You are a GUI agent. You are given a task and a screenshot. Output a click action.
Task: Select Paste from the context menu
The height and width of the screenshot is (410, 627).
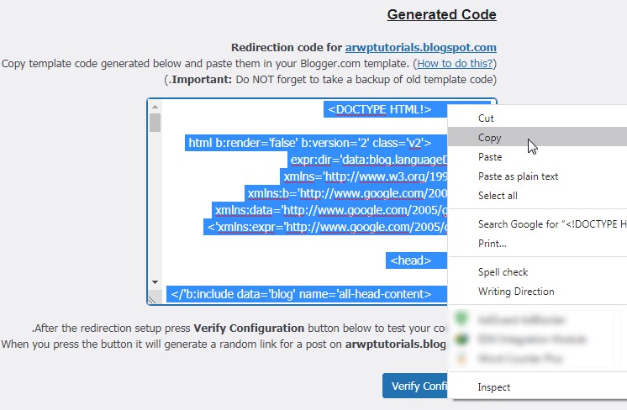click(x=490, y=157)
